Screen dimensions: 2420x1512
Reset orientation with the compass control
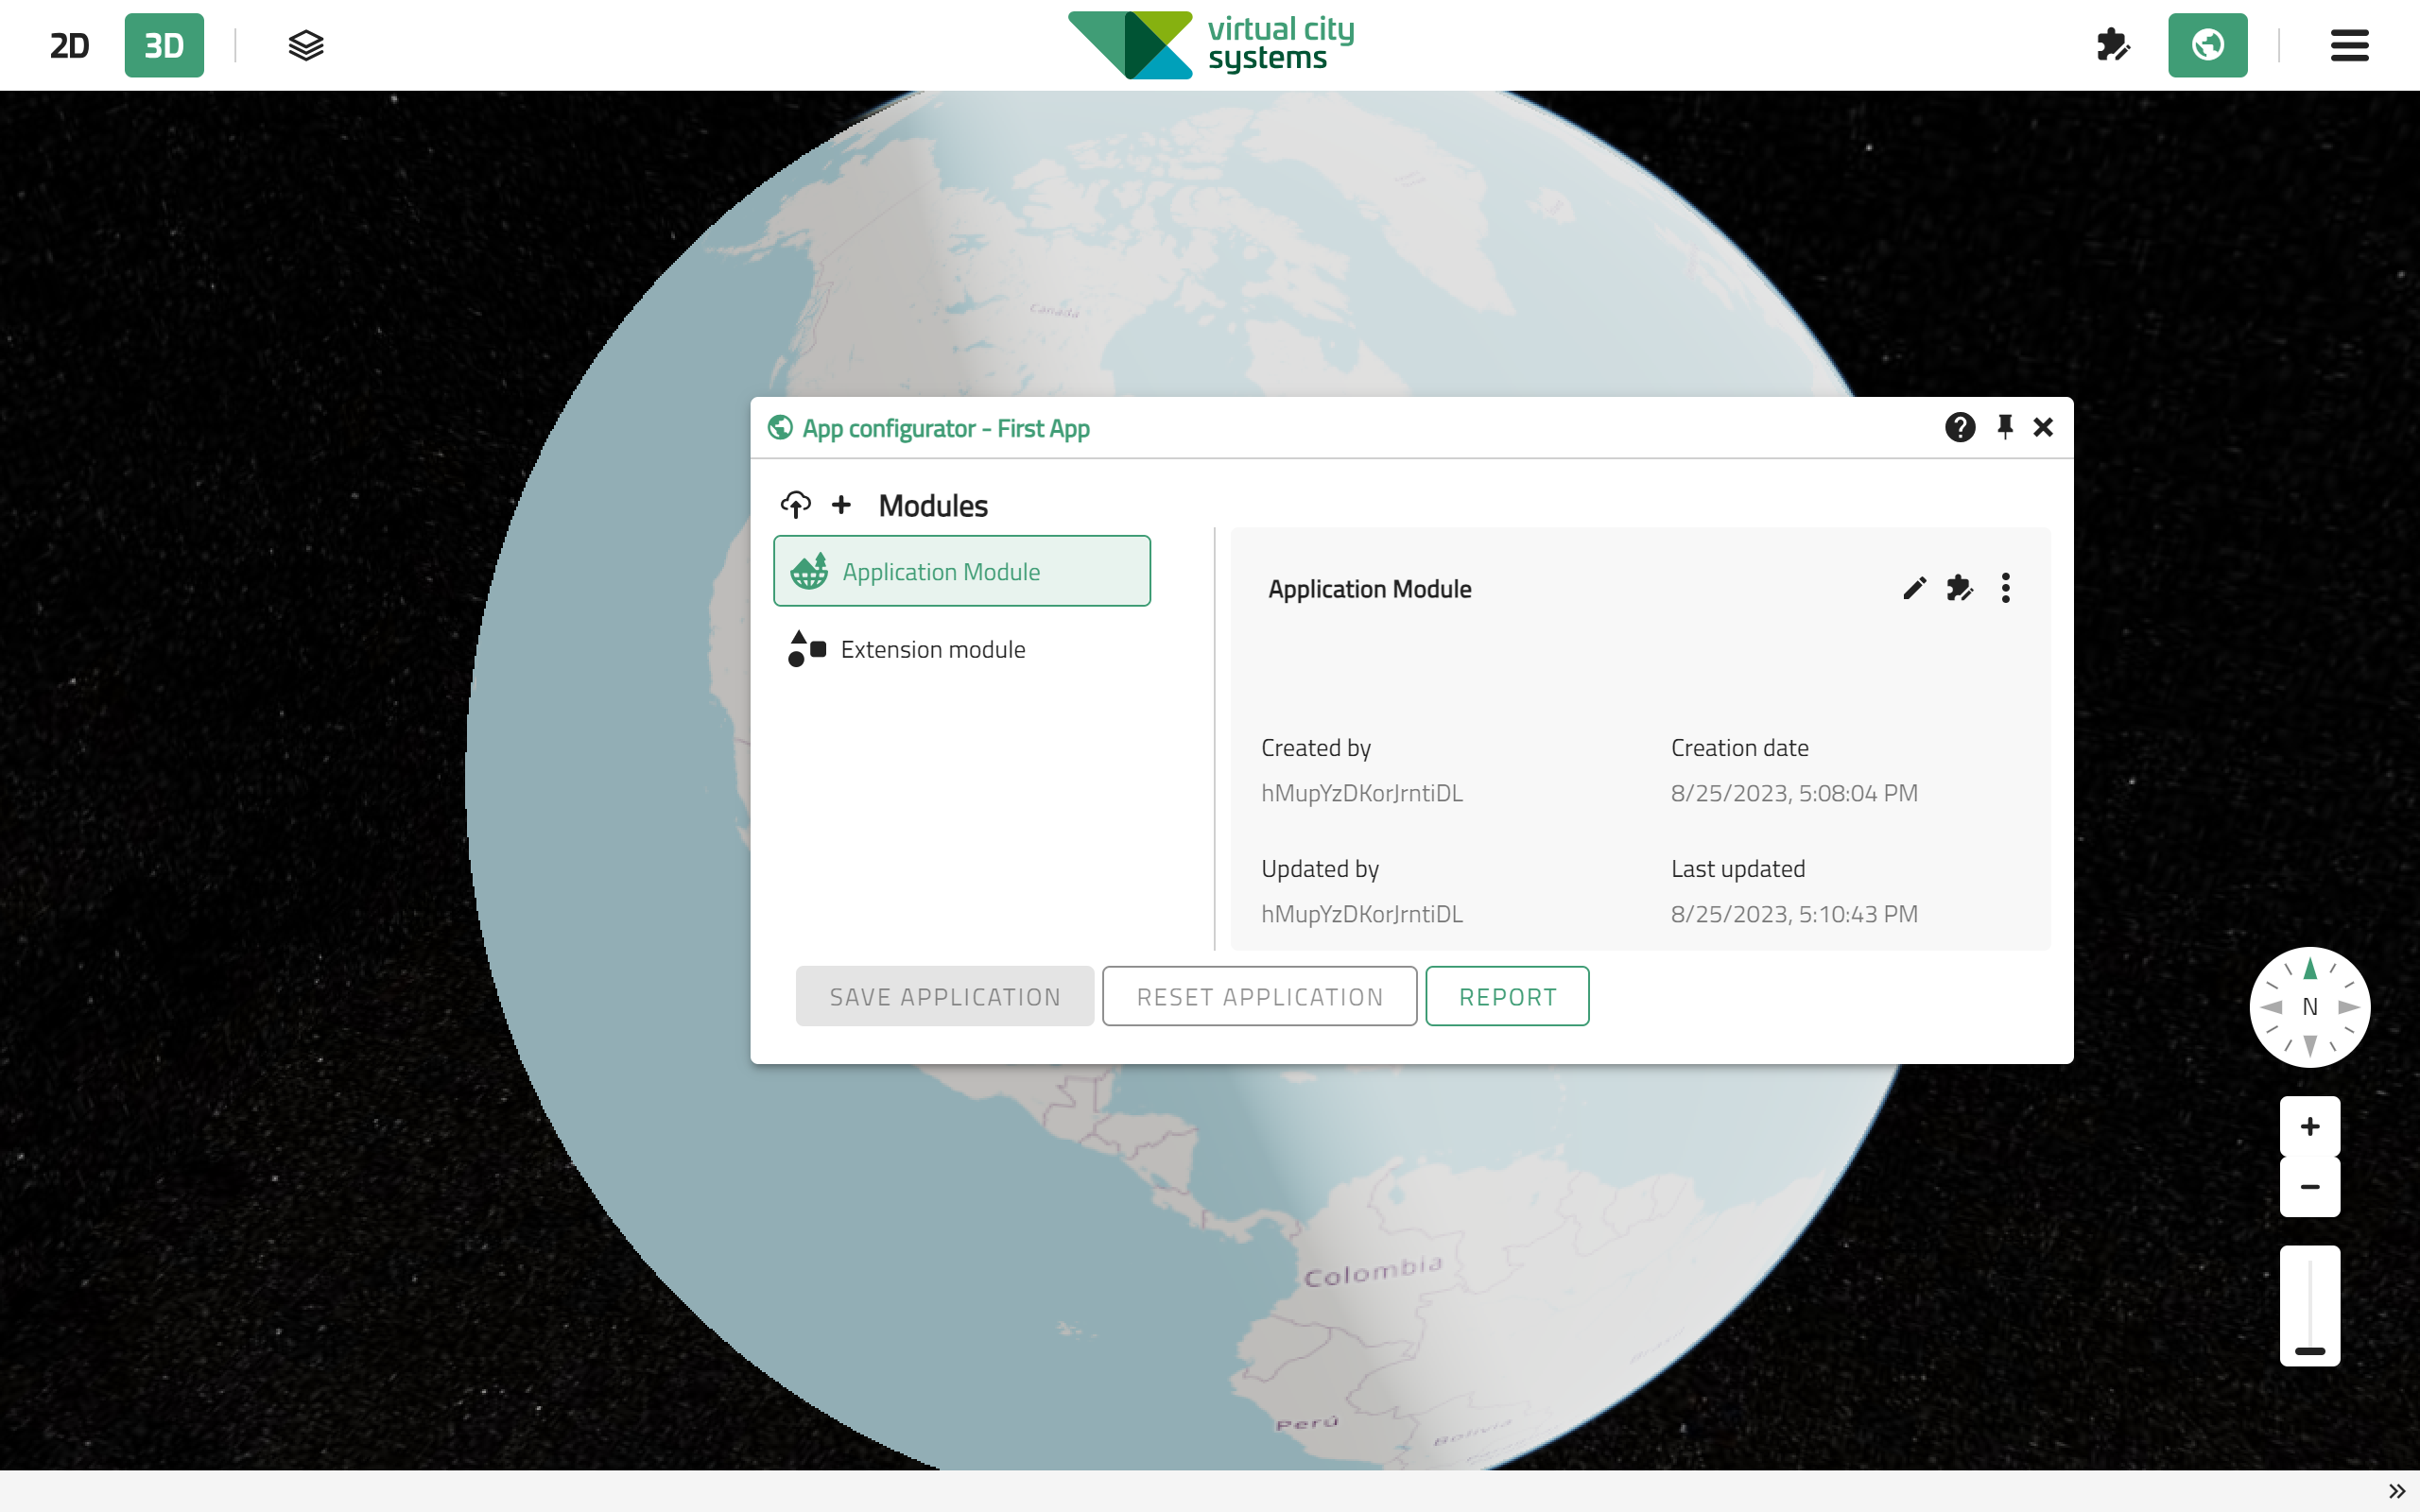pos(2309,1007)
